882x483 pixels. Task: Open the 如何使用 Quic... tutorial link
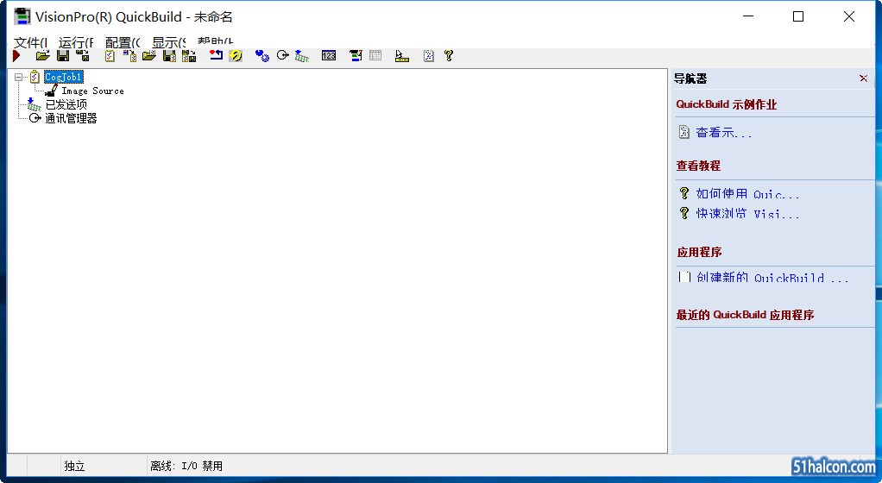tap(747, 194)
